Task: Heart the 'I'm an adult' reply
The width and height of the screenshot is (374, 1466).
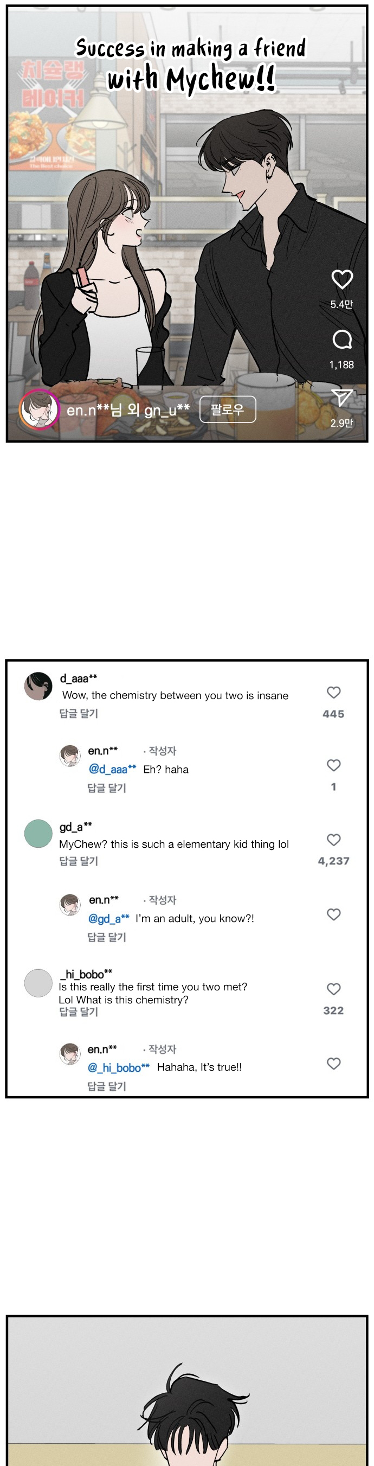Action: [334, 914]
